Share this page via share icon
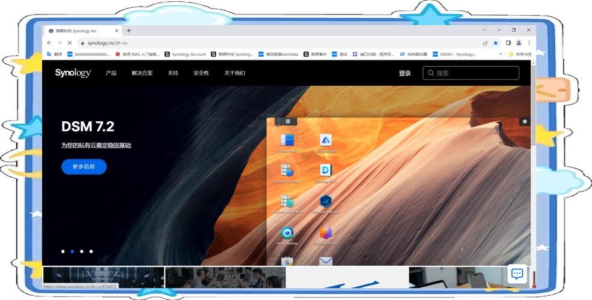Image resolution: width=592 pixels, height=300 pixels. pos(485,43)
